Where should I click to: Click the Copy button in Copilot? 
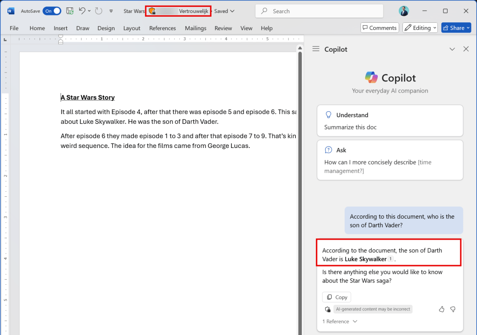(336, 297)
